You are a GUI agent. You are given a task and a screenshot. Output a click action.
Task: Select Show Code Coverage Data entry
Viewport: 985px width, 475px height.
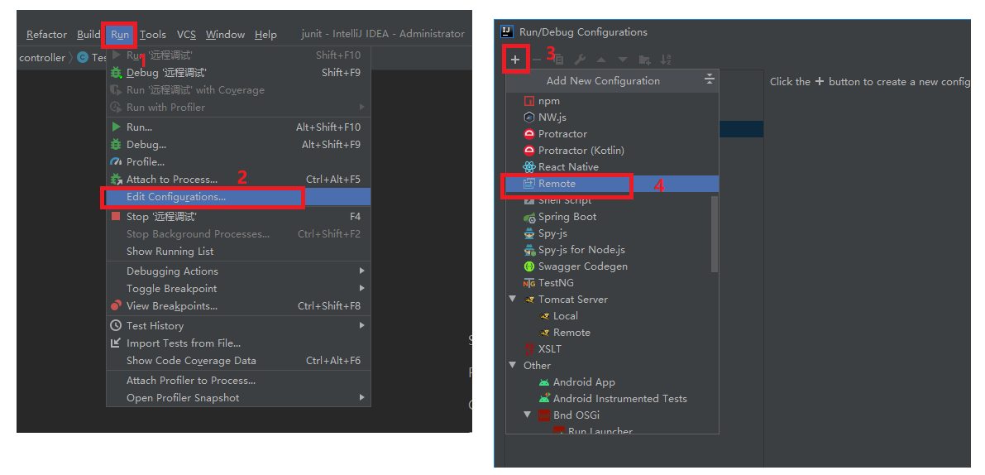tap(239, 361)
